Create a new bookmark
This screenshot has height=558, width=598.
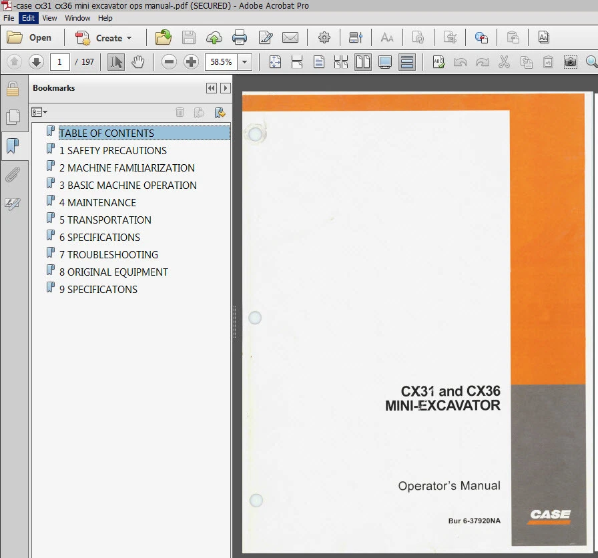[x=220, y=112]
